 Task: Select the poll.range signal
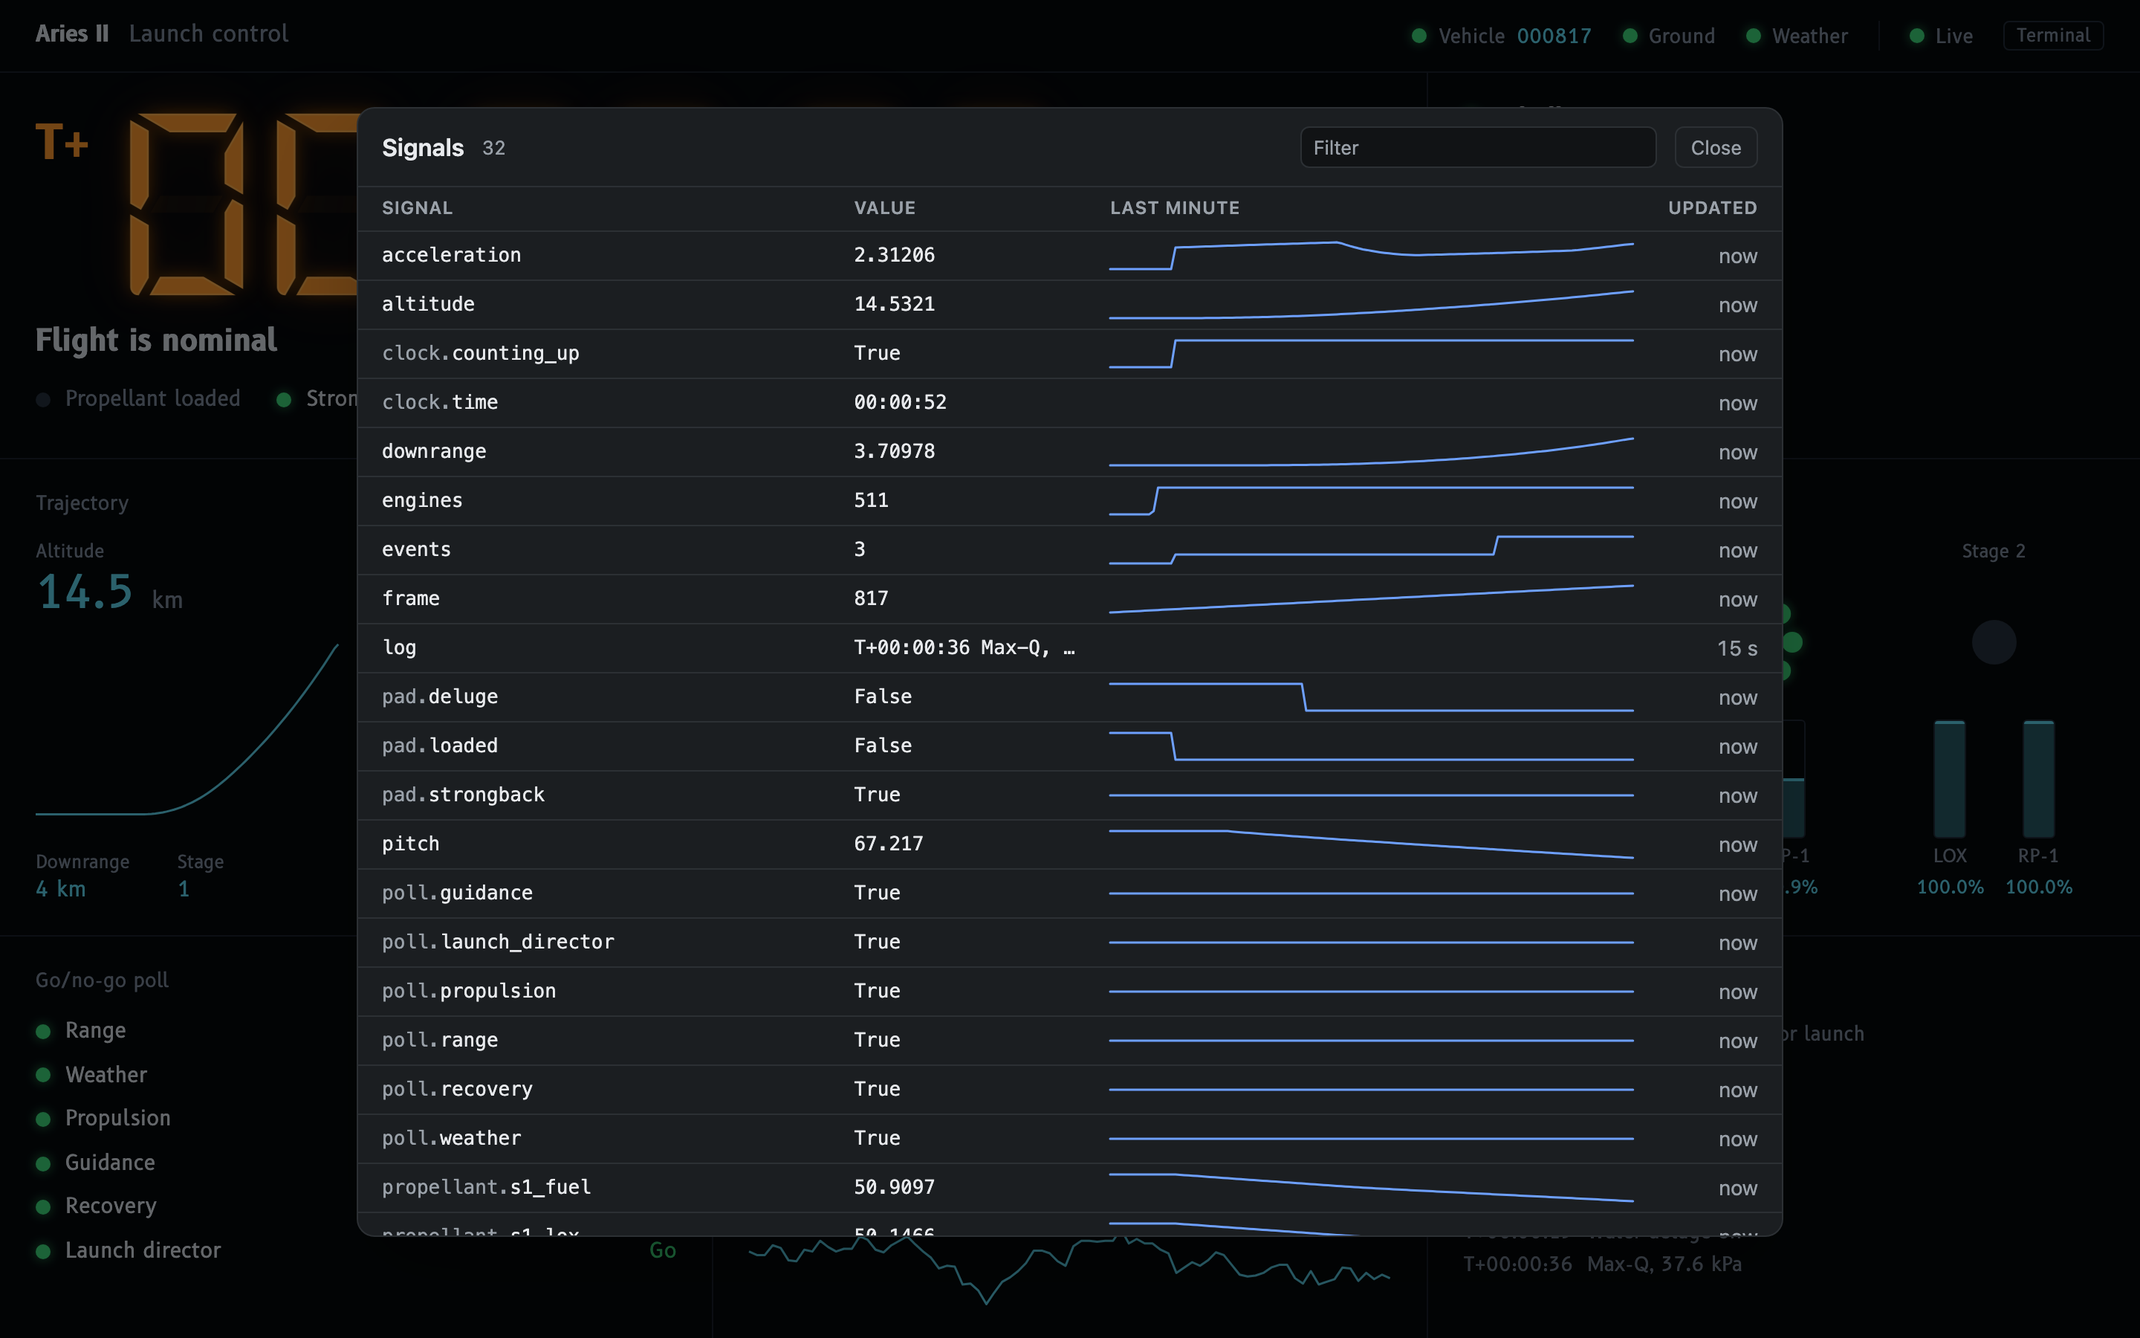[x=1069, y=1041]
